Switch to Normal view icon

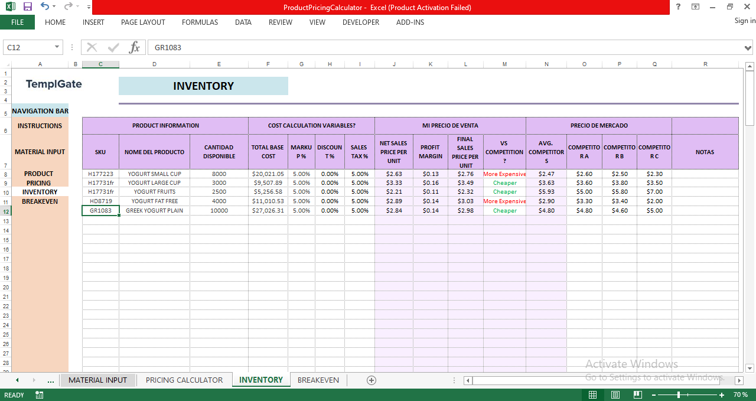pos(592,395)
